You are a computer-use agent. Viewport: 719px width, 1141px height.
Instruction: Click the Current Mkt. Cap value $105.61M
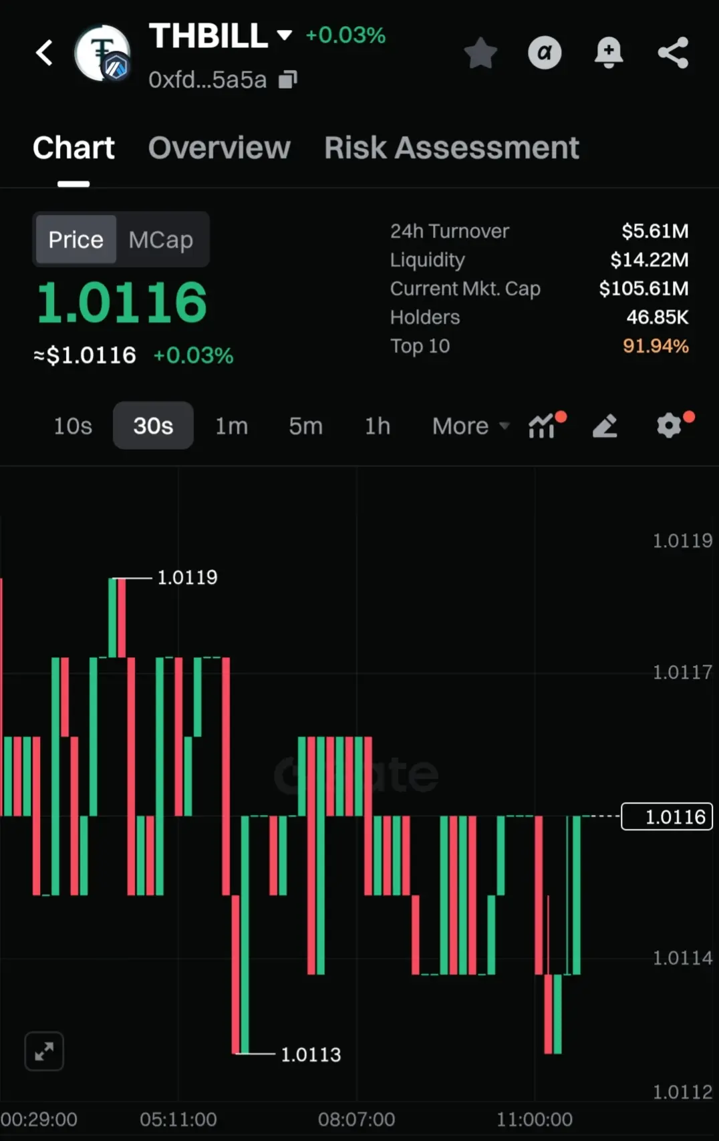[643, 289]
